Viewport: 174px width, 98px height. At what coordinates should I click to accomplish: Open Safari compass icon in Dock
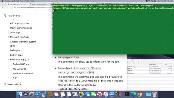pos(38,94)
